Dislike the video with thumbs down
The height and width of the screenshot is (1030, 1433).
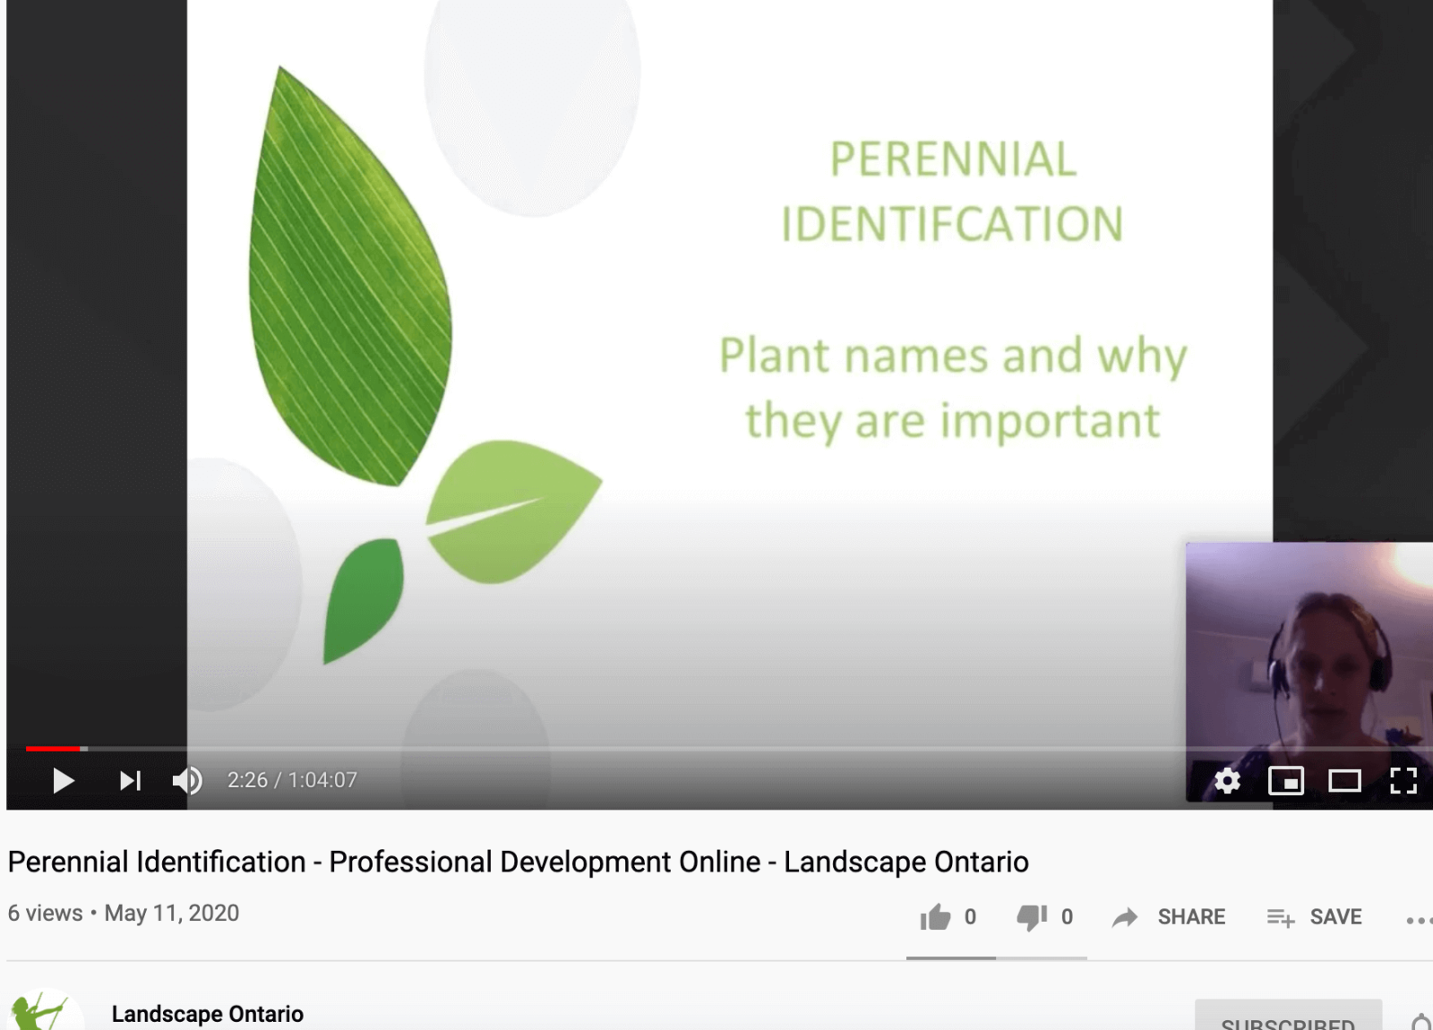pyautogui.click(x=1032, y=917)
